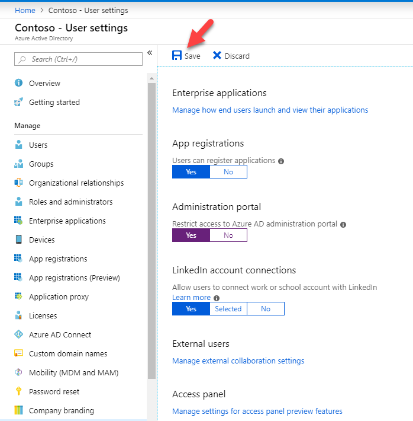Open Manage settings for access panel preview features
413x421 pixels.
point(257,411)
